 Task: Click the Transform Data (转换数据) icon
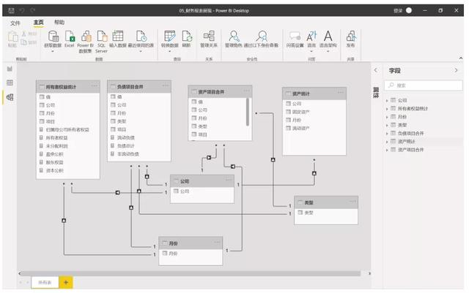point(169,37)
